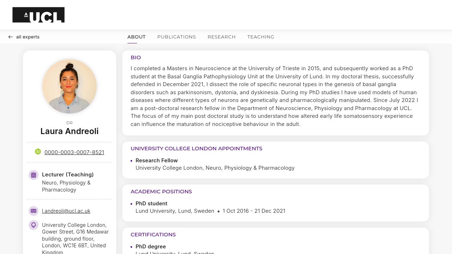Image resolution: width=452 pixels, height=254 pixels.
Task: Click the bio paragraph text
Action: tap(274, 96)
